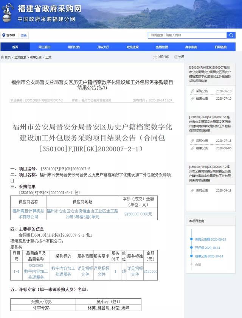Screen dimensions: 242x318
Task: Click supplier address cell 福州市仓山区仓山街道
Action: point(82,214)
